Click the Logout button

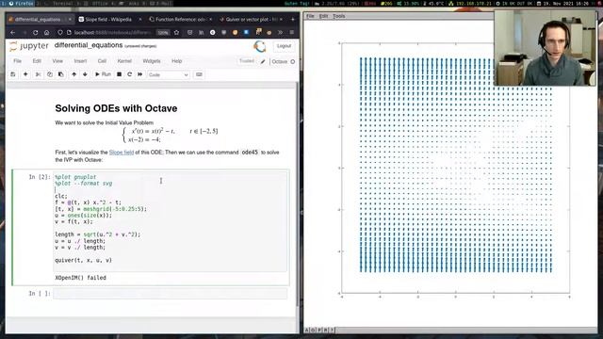pos(284,46)
